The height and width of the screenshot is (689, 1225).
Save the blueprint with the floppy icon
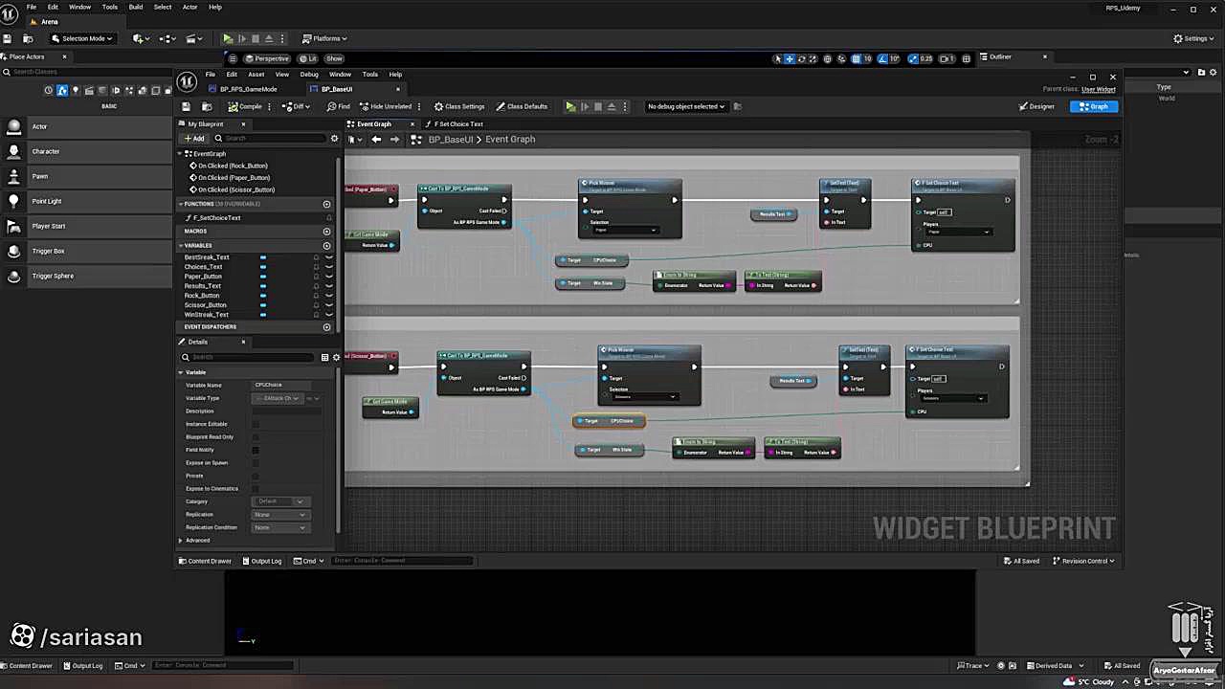186,106
